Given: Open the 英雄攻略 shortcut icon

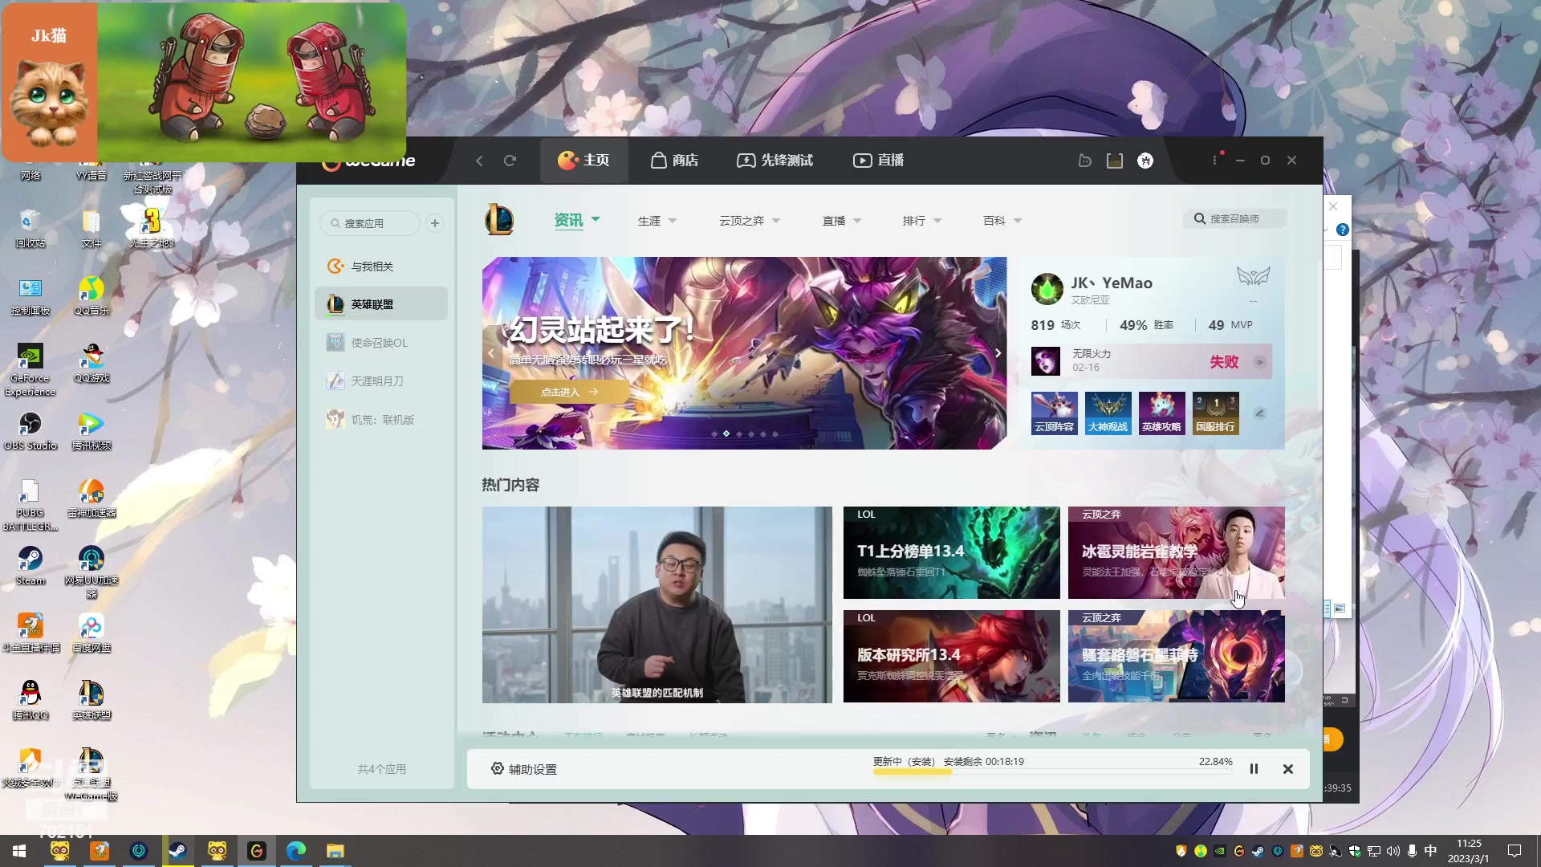Looking at the screenshot, I should pyautogui.click(x=1161, y=413).
